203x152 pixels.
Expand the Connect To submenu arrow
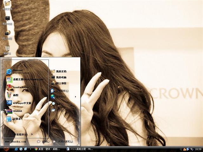point(75,97)
